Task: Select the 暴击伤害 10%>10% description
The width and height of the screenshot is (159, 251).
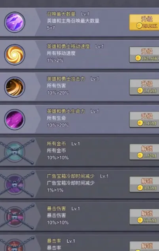Action: point(58,223)
